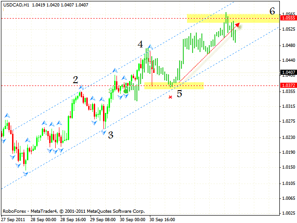Image resolution: width=297 pixels, height=223 pixels.
Task: Click the black 1.0407 current price tag
Action: pos(287,72)
